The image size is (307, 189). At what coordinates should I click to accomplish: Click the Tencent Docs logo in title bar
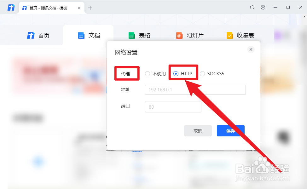point(11,8)
